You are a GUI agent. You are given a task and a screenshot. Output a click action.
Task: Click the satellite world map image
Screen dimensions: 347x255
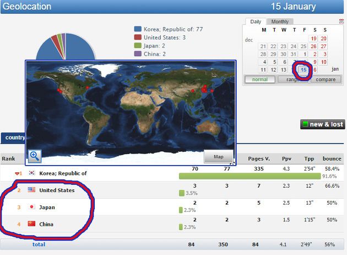131,113
